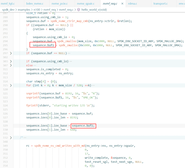Screen dimensions: 185x168
Task: Open the bdev_nvme.c tab
Action: pos(35,4)
